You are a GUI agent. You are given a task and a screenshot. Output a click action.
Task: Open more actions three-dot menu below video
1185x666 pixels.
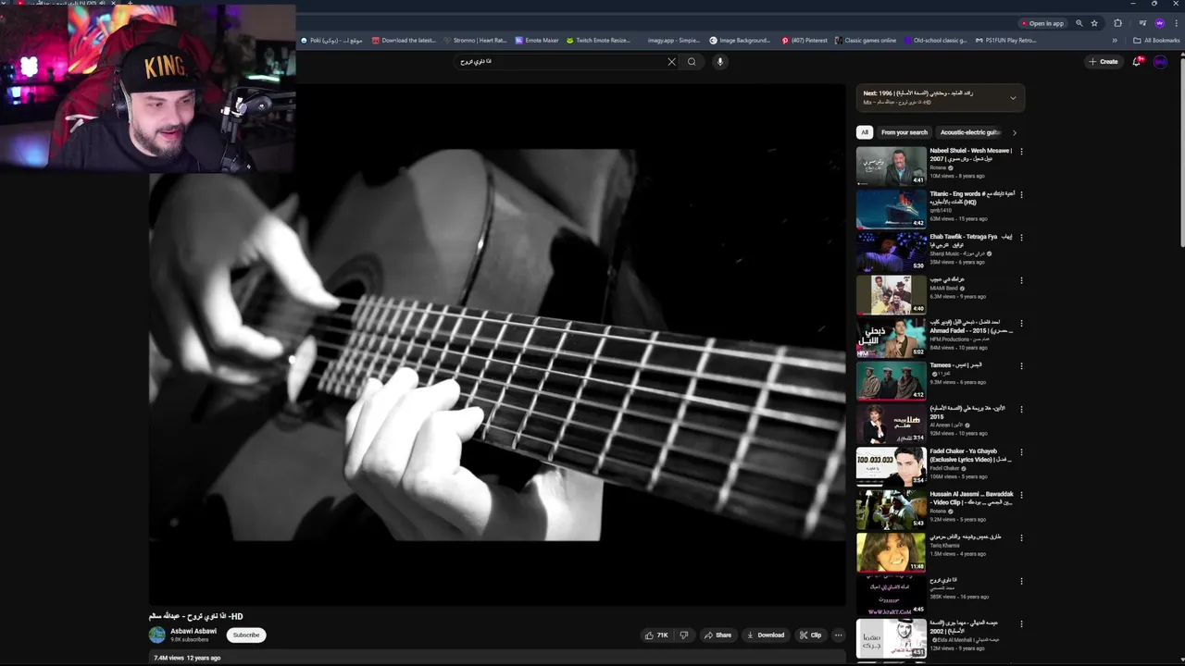pos(838,635)
